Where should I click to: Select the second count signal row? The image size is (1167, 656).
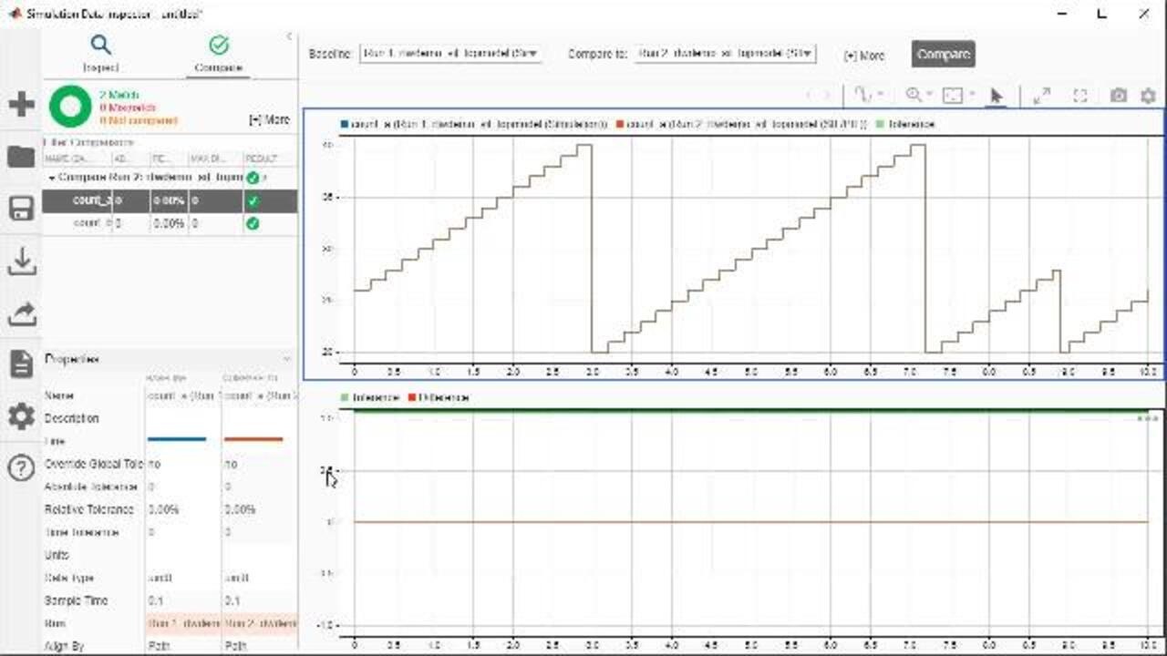[91, 223]
